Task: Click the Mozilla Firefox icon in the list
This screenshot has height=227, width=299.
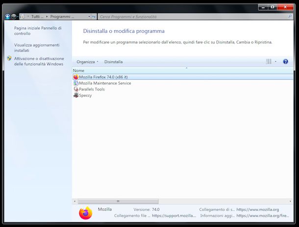Action: tap(76, 77)
